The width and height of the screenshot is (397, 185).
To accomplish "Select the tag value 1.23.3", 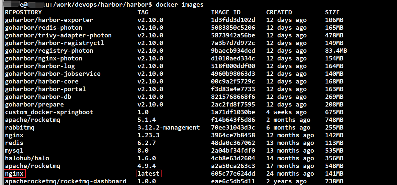I will click(148, 136).
